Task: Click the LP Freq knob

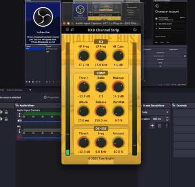Action: (x=101, y=56)
